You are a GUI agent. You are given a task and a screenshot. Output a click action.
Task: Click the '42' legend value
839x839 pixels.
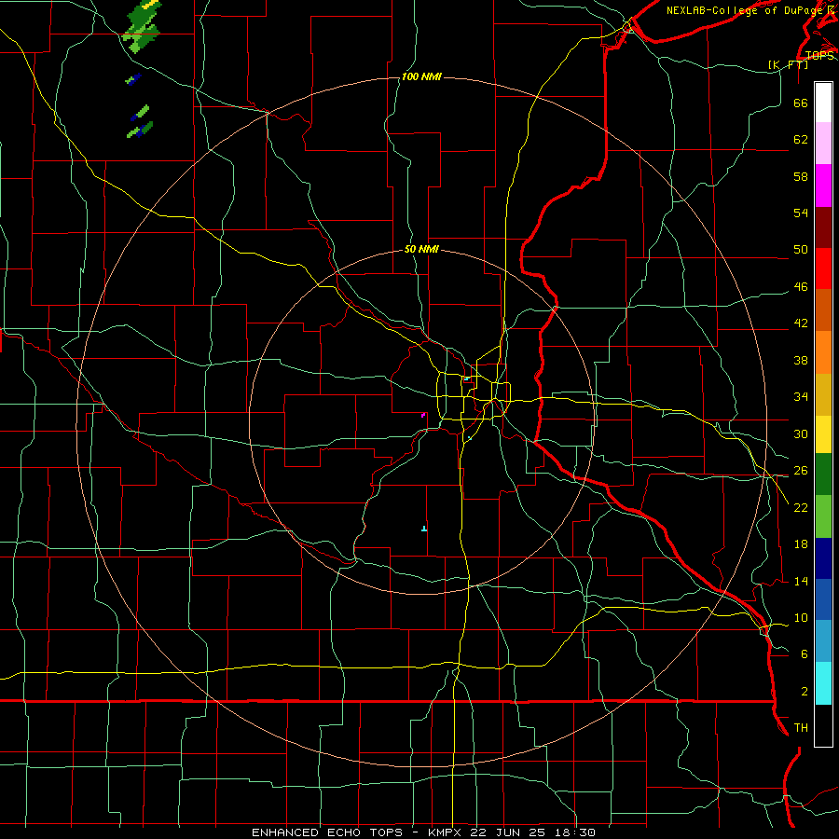pyautogui.click(x=801, y=323)
